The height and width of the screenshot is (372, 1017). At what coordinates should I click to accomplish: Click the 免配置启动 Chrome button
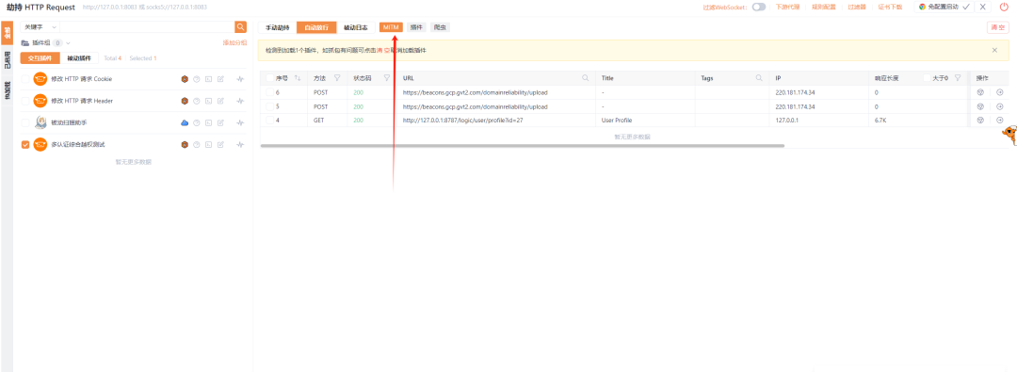pyautogui.click(x=944, y=7)
